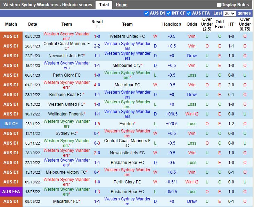The height and width of the screenshot is (207, 254).
Task: Click Newcastle Jets FC in 28/10/22 row
Action: 127,153
